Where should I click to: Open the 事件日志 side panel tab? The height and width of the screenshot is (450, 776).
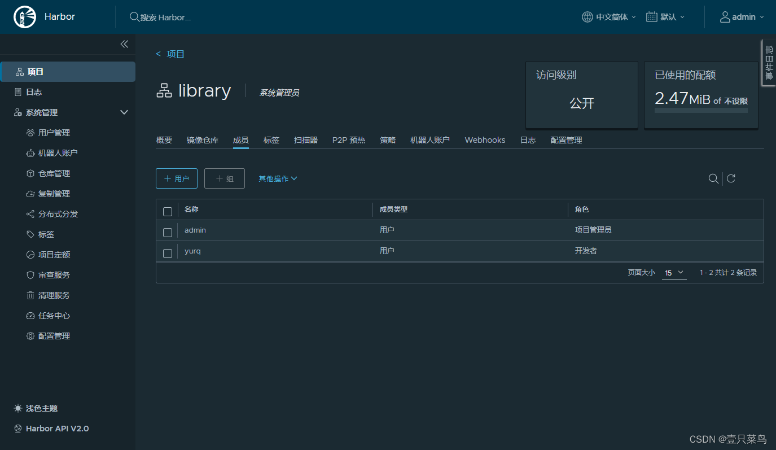point(769,63)
